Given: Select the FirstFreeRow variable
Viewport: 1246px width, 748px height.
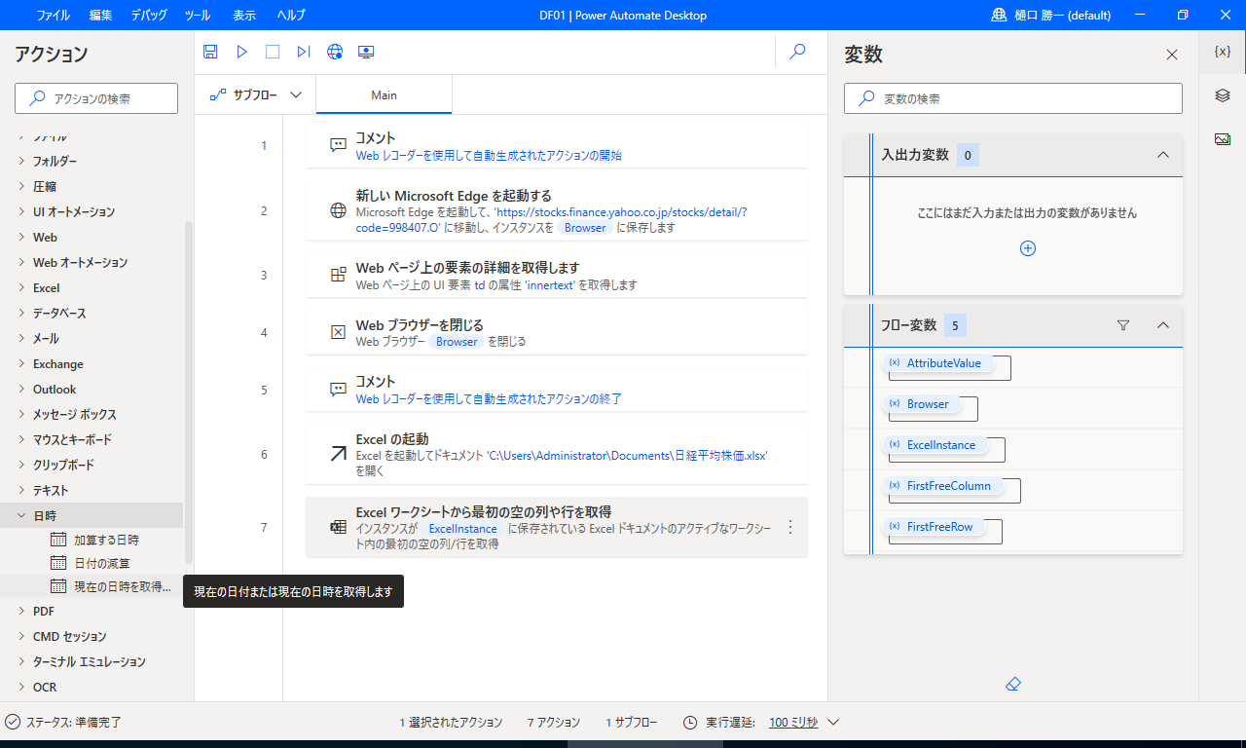Looking at the screenshot, I should pos(934,527).
